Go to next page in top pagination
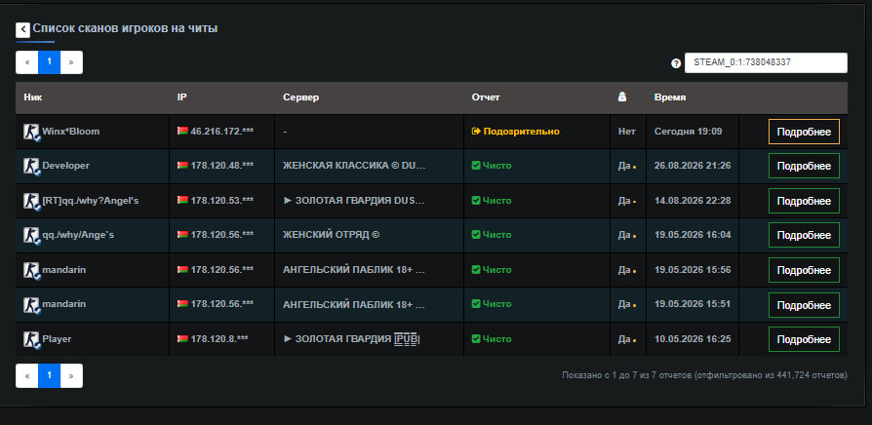The height and width of the screenshot is (425, 872). [x=71, y=62]
